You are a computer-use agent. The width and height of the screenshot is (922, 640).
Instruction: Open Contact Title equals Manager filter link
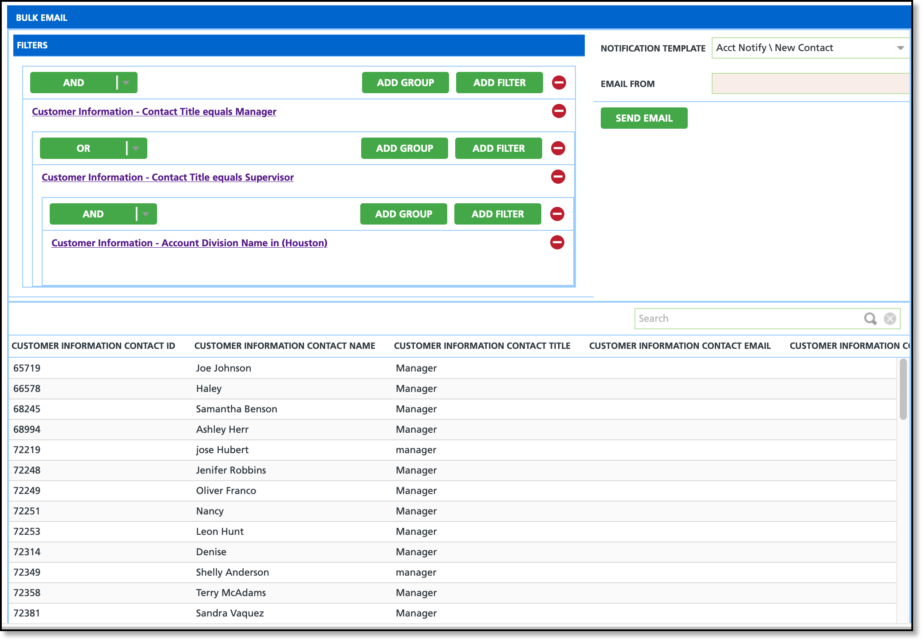[x=154, y=112]
